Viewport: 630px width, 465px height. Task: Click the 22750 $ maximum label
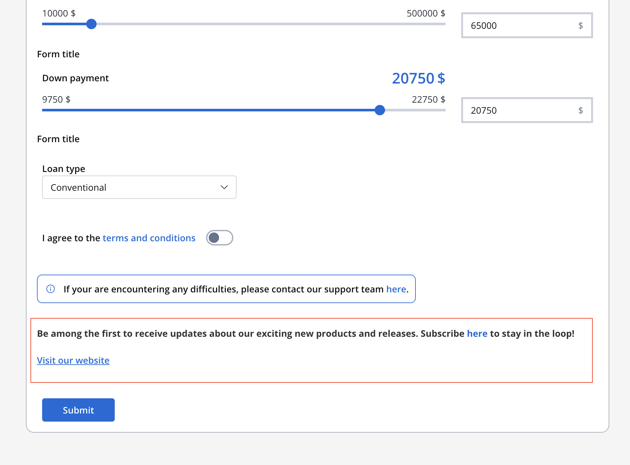[428, 99]
